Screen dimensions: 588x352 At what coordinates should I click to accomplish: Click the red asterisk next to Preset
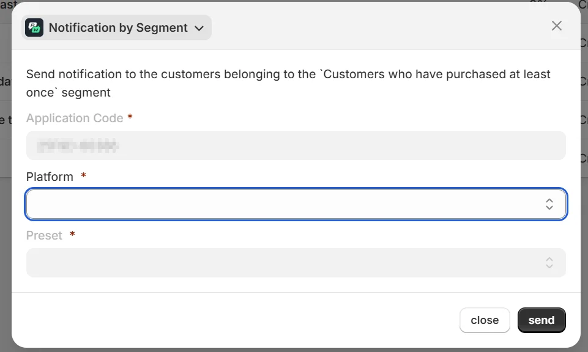tap(73, 235)
